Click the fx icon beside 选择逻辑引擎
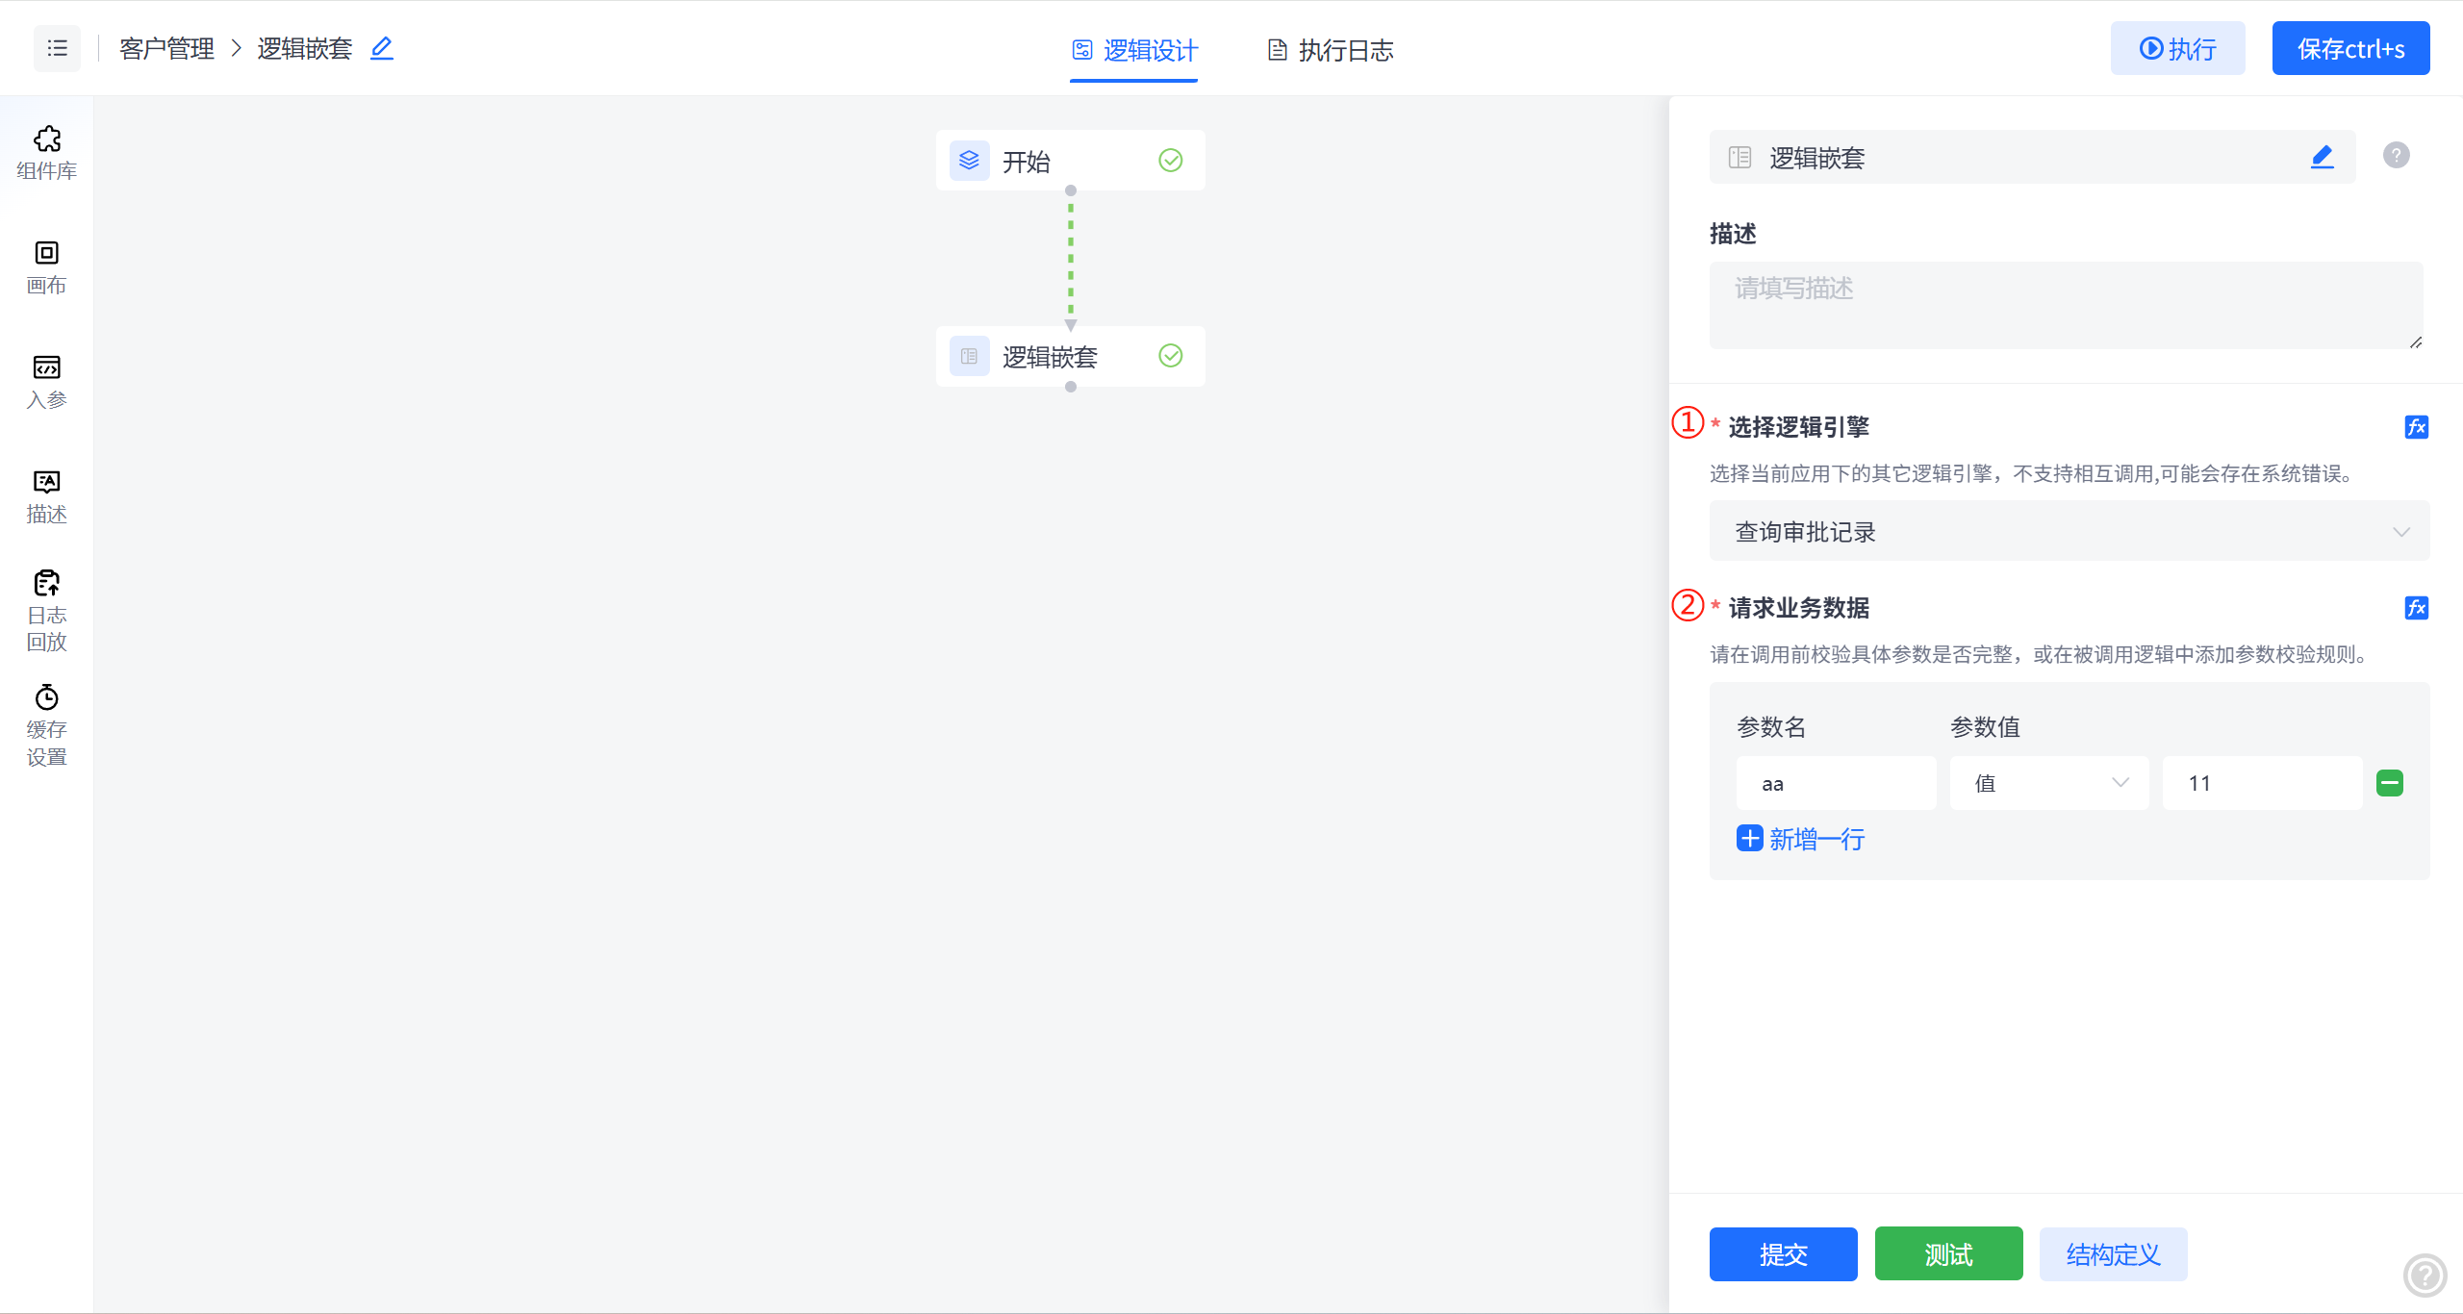The height and width of the screenshot is (1314, 2463). click(x=2416, y=427)
